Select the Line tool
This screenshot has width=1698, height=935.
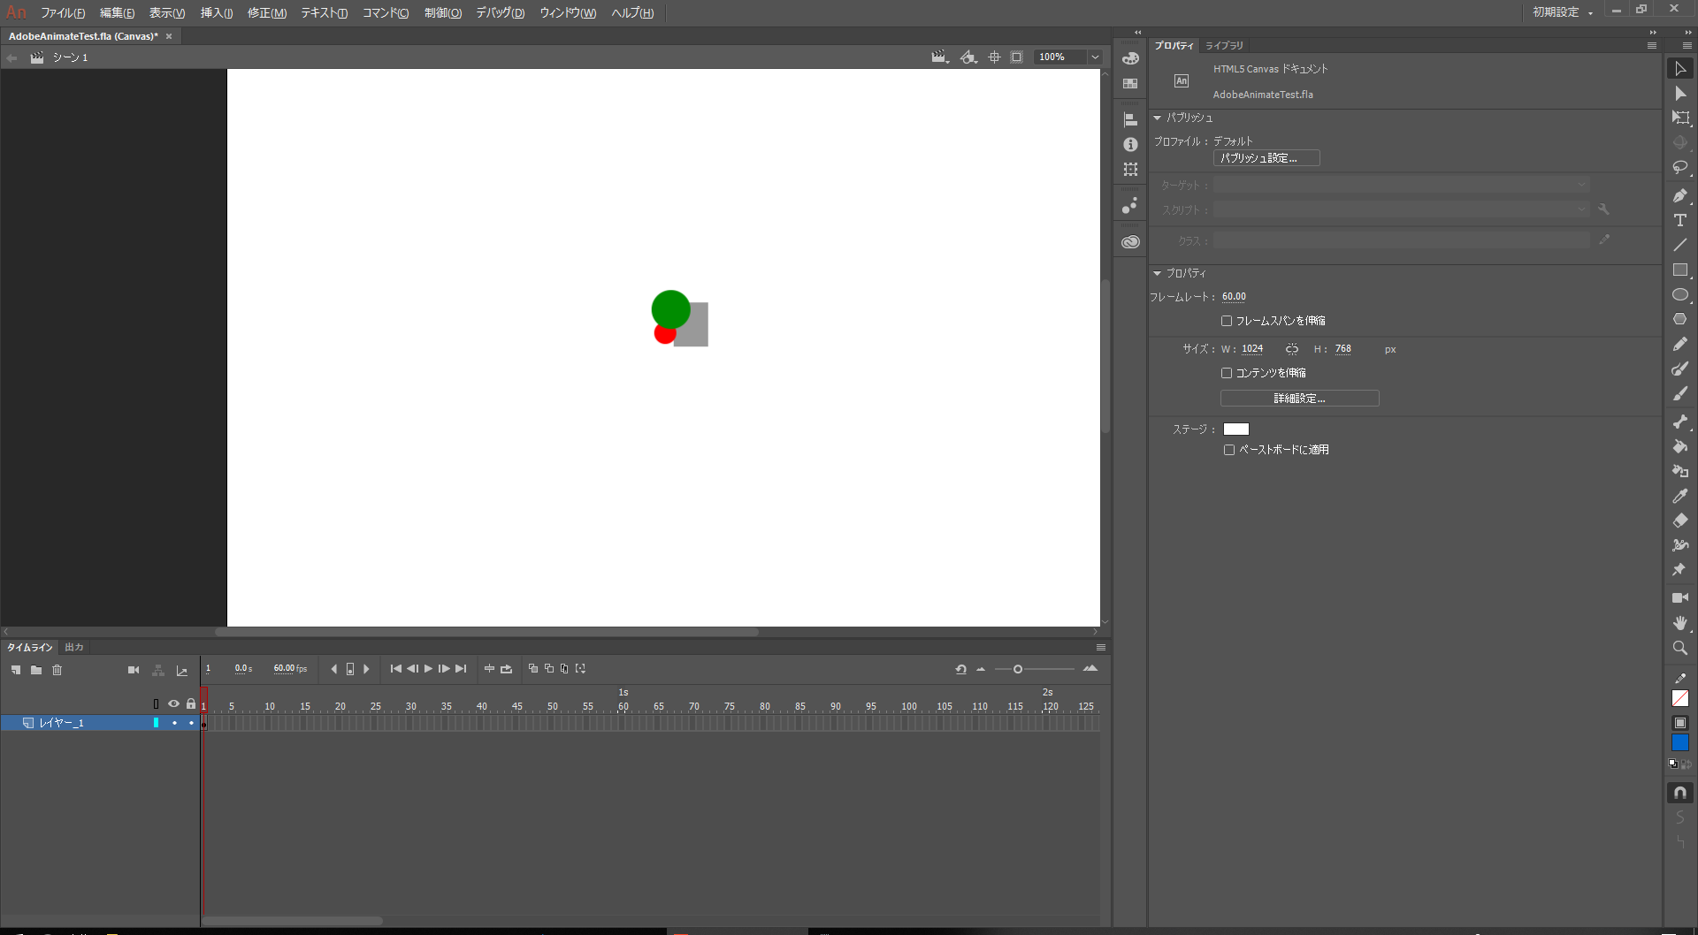coord(1680,245)
